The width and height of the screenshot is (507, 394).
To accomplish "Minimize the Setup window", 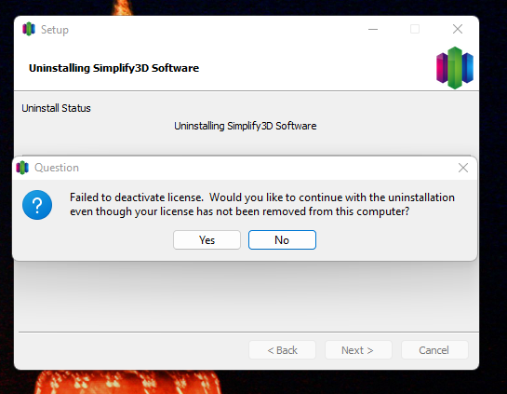I will click(373, 29).
